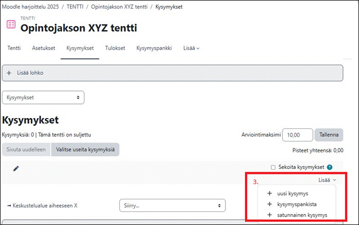Switch to the Asetukset tab
The height and width of the screenshot is (225, 359).
(43, 48)
